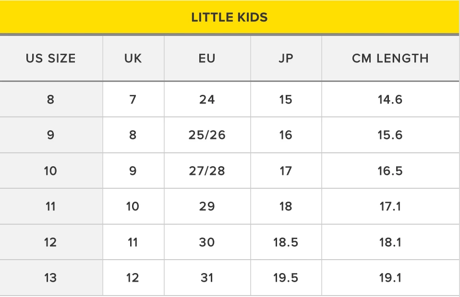460x297 pixels.
Task: Select the EU column header
Action: 207,58
